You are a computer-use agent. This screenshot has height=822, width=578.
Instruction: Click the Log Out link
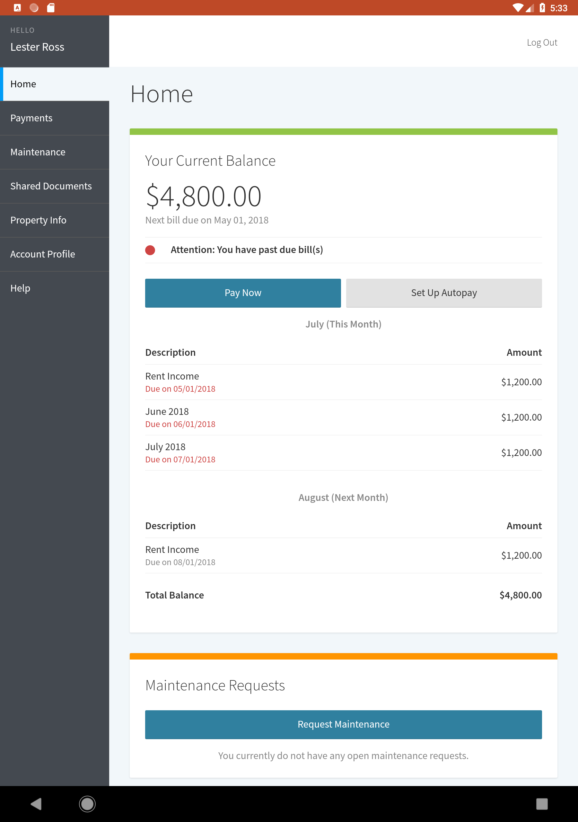541,43
